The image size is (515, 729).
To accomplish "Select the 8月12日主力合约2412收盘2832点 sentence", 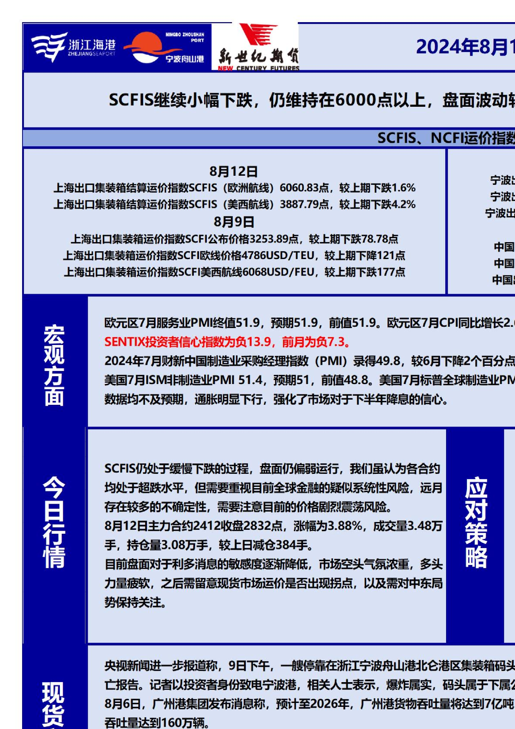I will 273,526.
